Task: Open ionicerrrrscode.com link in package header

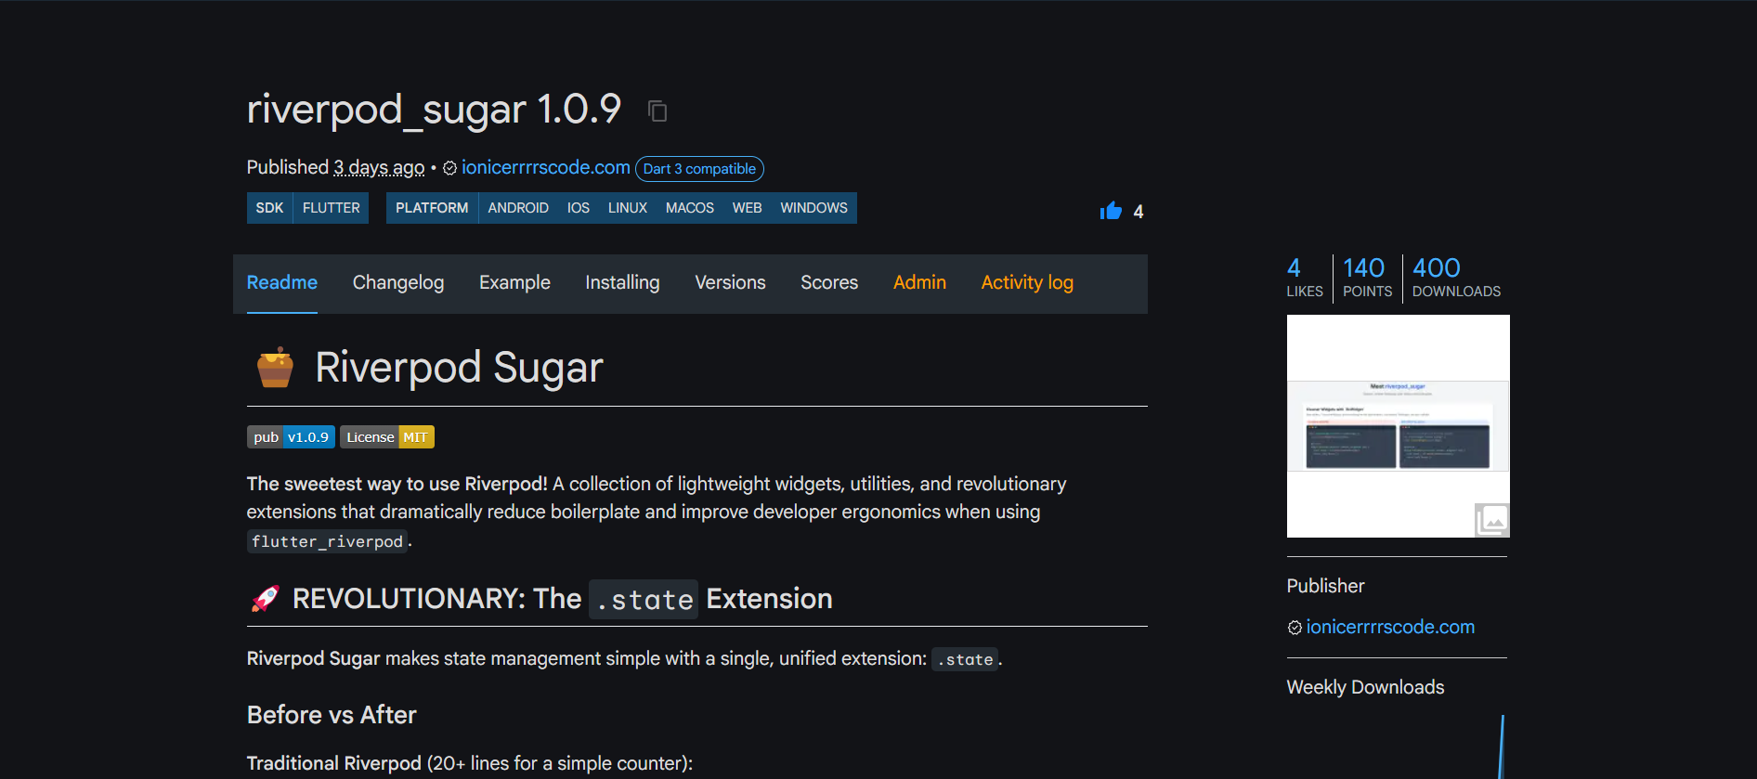Action: click(x=546, y=168)
